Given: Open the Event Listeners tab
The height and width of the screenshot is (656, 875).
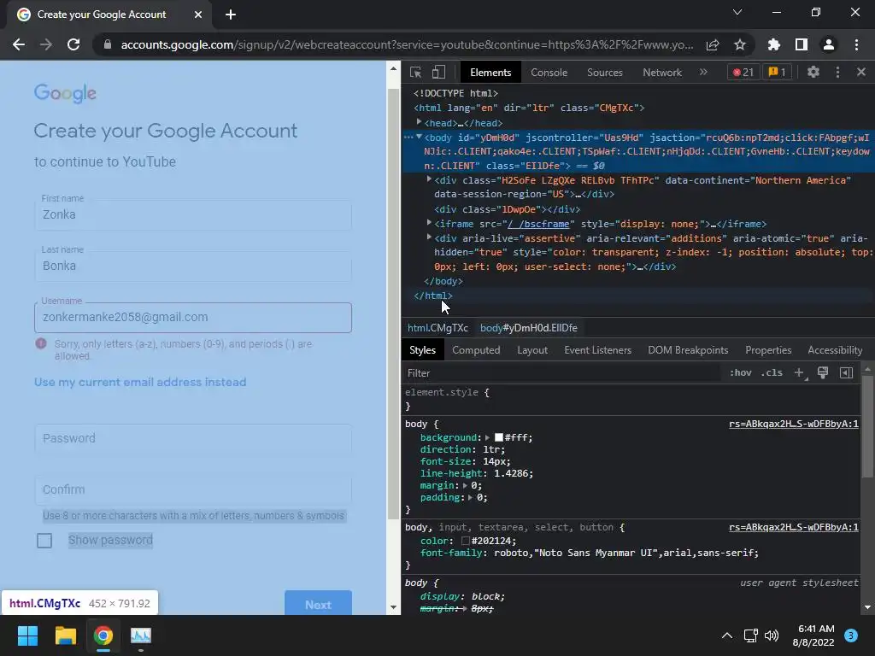Looking at the screenshot, I should click(597, 350).
